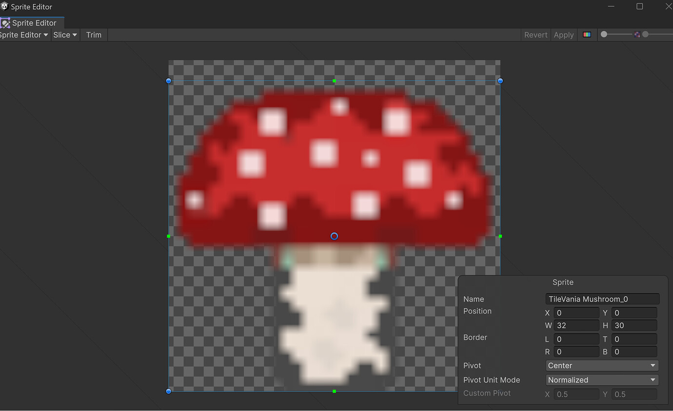Click the top-right blue corner handle

pyautogui.click(x=500, y=81)
